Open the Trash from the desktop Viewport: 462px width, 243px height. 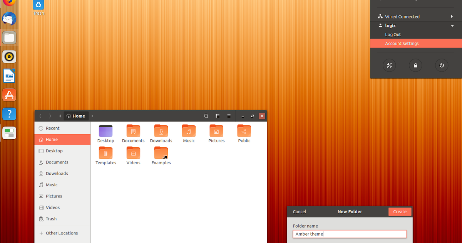(38, 5)
